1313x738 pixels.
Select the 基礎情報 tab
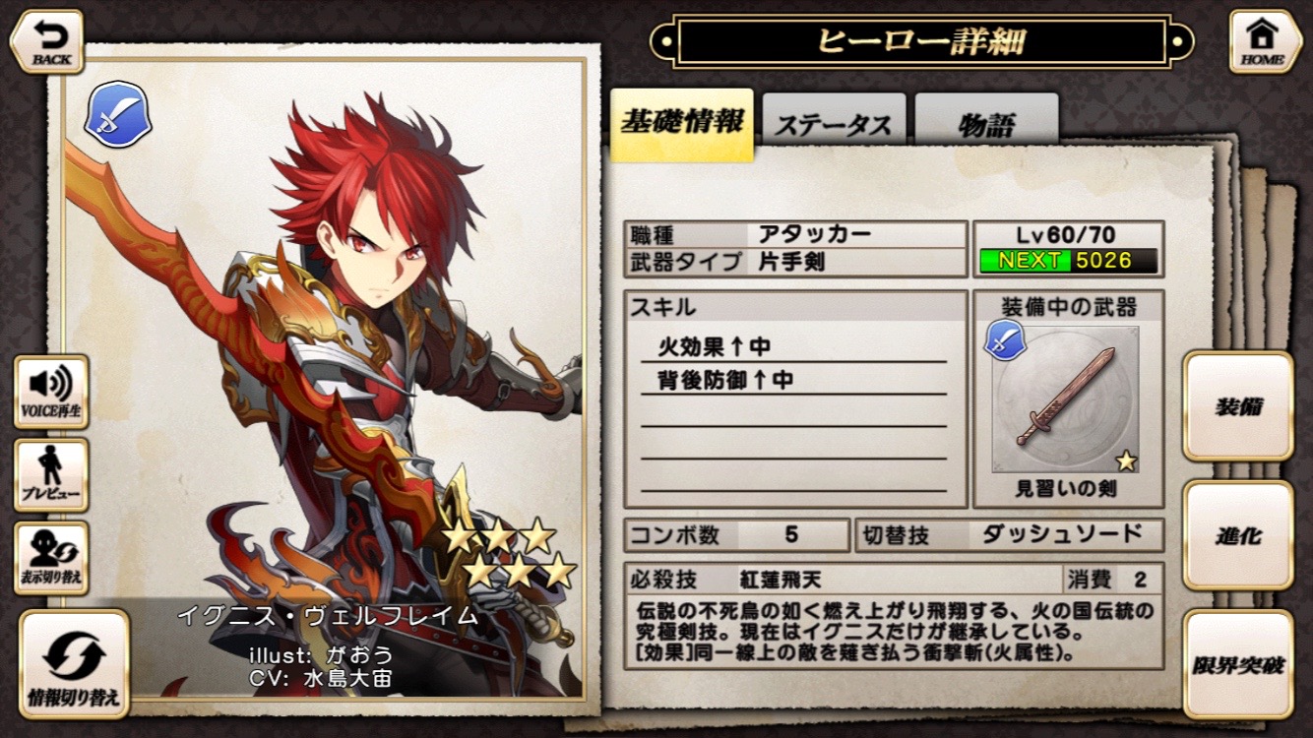[x=682, y=124]
